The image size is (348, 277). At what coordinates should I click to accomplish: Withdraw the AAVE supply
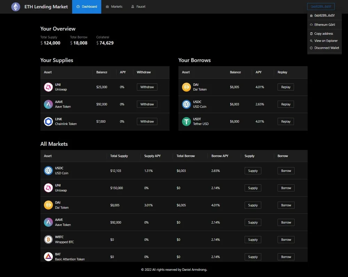(x=147, y=104)
